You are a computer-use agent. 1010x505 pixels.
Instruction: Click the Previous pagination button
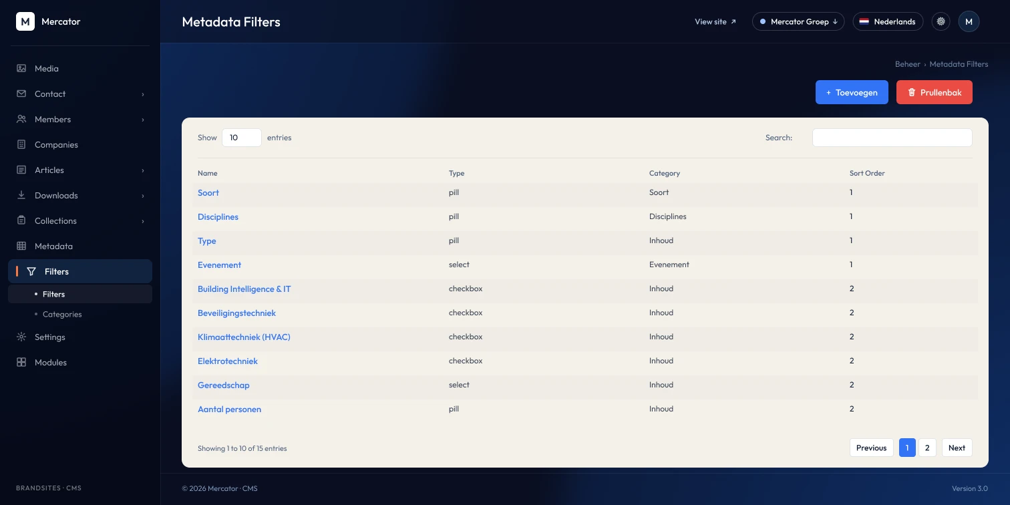[871, 448]
